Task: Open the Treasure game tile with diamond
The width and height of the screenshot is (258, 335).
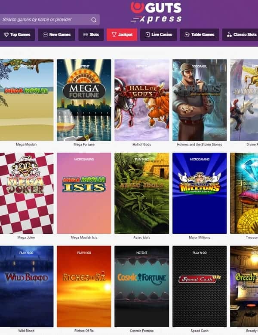Action: [244, 193]
